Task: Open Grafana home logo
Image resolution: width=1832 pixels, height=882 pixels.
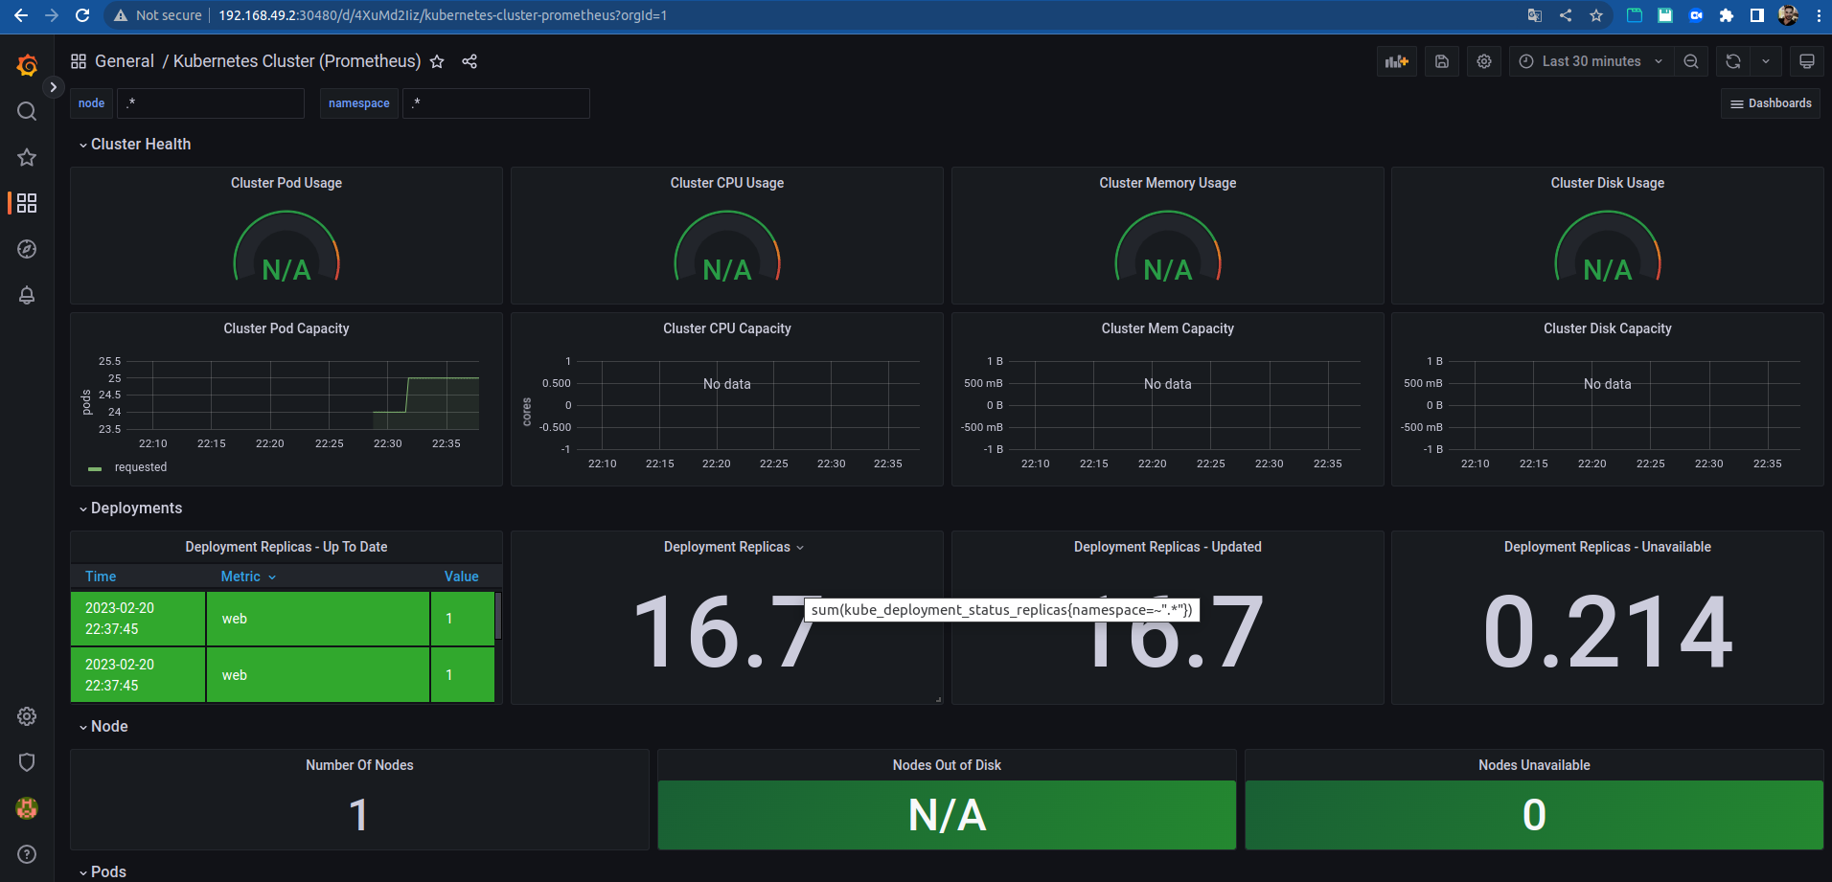Action: 27,65
